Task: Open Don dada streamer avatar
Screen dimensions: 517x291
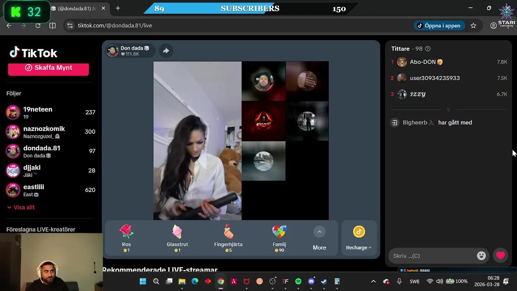Action: (112, 51)
